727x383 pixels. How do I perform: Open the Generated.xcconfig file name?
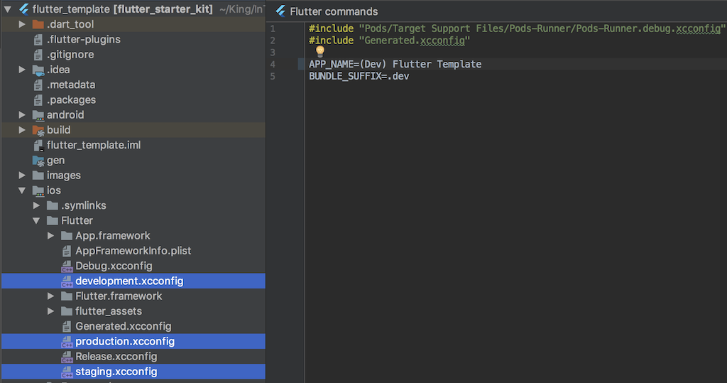click(x=124, y=326)
